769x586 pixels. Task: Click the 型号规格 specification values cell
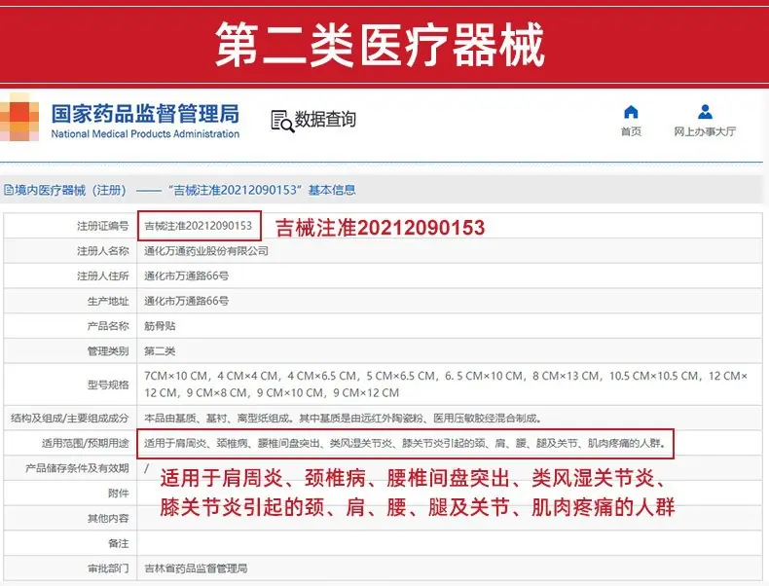446,384
